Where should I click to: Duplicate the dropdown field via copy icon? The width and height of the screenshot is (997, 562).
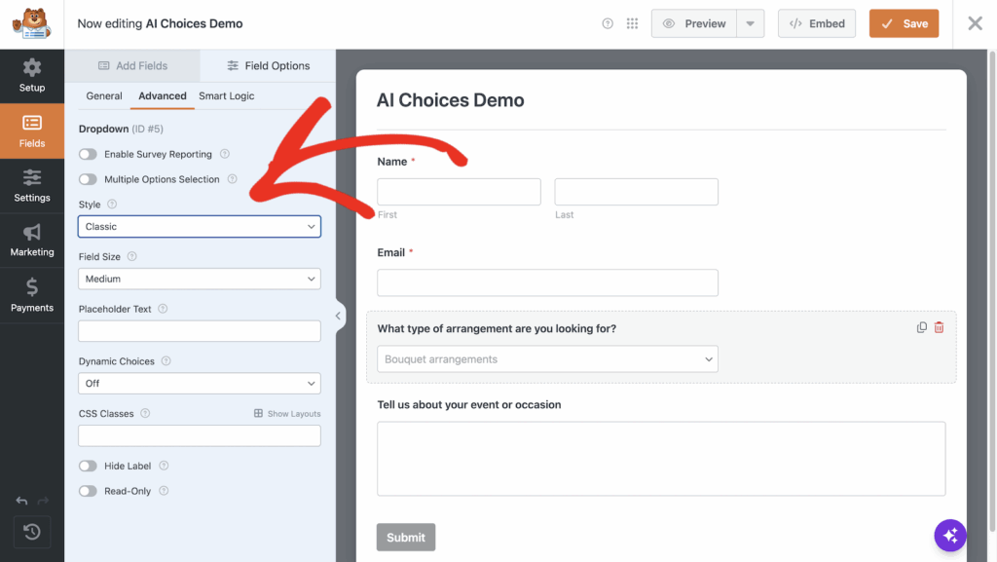pyautogui.click(x=921, y=327)
